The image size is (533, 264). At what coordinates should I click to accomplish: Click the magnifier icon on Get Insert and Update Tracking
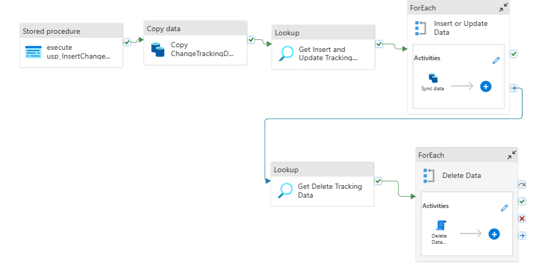286,53
